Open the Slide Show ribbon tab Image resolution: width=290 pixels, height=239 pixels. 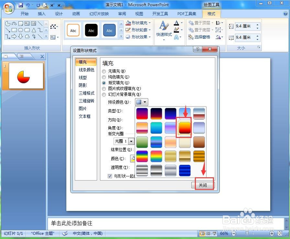click(99, 14)
